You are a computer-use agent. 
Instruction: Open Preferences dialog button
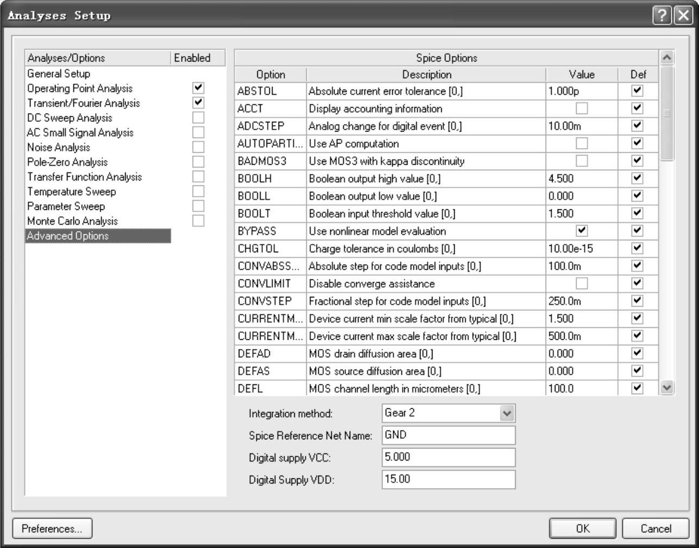pos(52,528)
